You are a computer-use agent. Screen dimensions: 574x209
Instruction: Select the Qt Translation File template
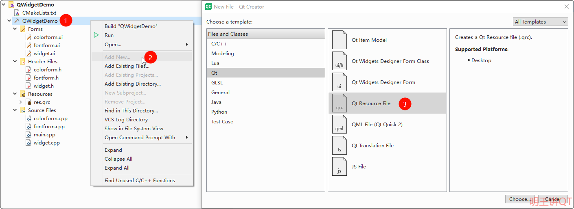click(x=387, y=145)
